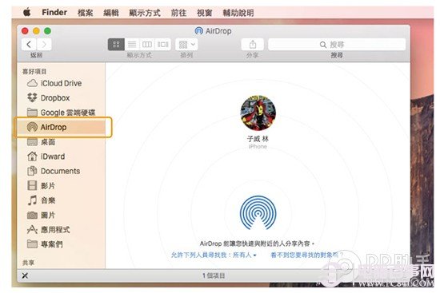This screenshot has height=293, width=440.
Task: Open the 編輯 menu
Action: [111, 13]
